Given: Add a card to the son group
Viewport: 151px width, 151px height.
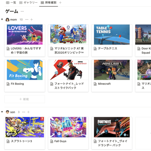Looking at the screenshot, I should pos(28,112).
